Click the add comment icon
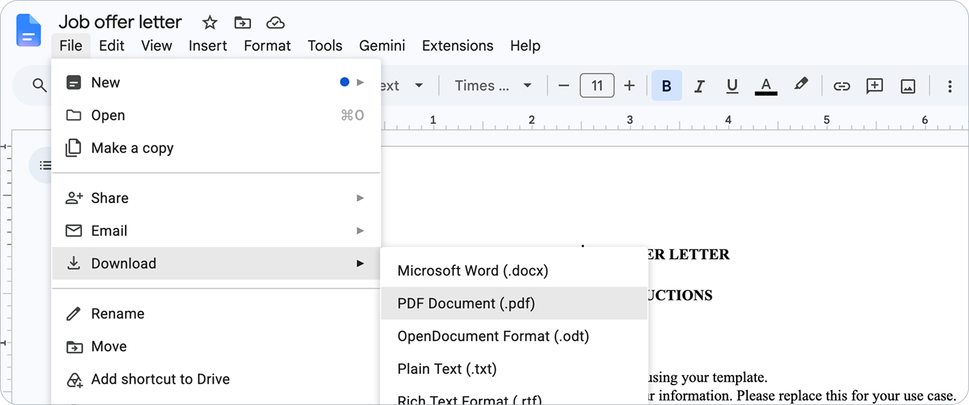 (x=875, y=86)
